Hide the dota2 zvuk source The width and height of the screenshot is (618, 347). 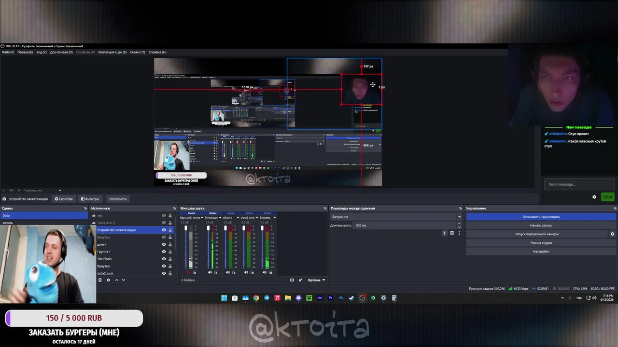coord(164,273)
